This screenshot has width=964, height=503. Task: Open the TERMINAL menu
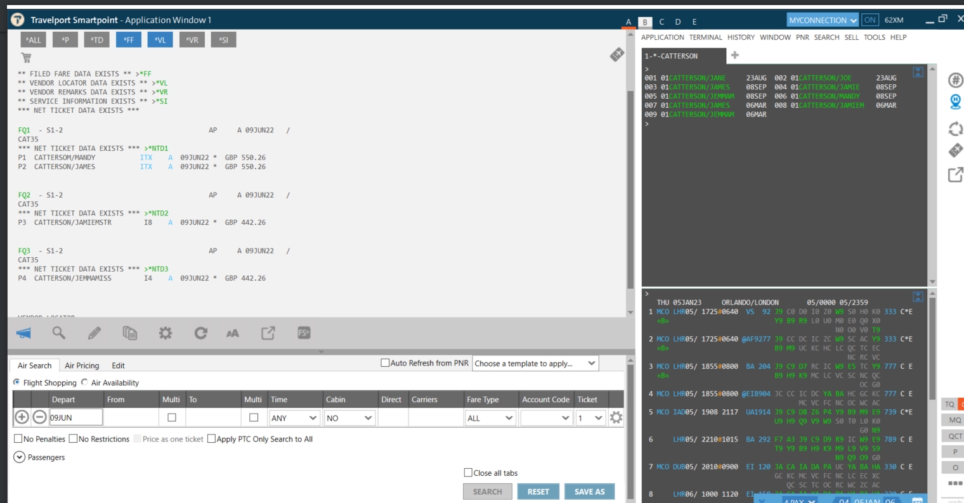(706, 37)
